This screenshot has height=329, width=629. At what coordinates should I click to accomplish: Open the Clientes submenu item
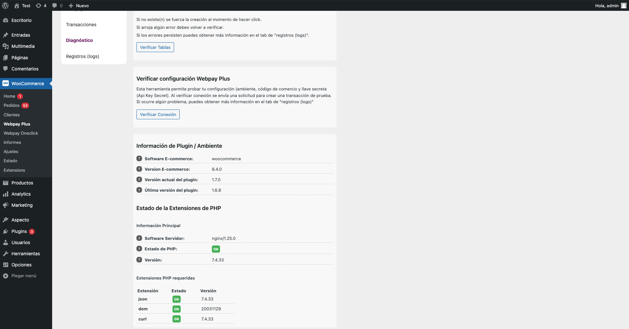(x=11, y=115)
